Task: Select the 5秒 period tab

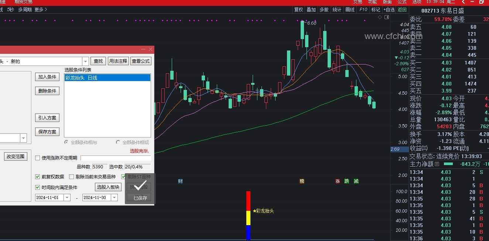Action: pyautogui.click(x=10, y=10)
